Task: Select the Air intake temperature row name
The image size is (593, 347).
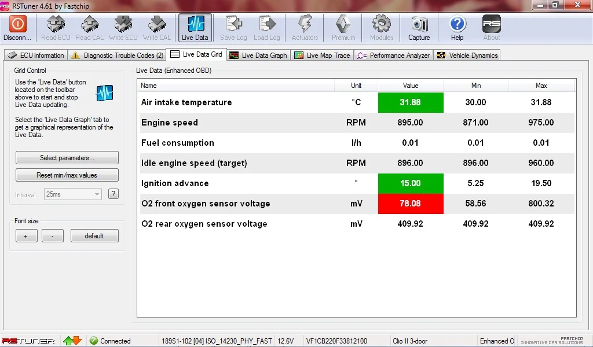Action: point(186,102)
